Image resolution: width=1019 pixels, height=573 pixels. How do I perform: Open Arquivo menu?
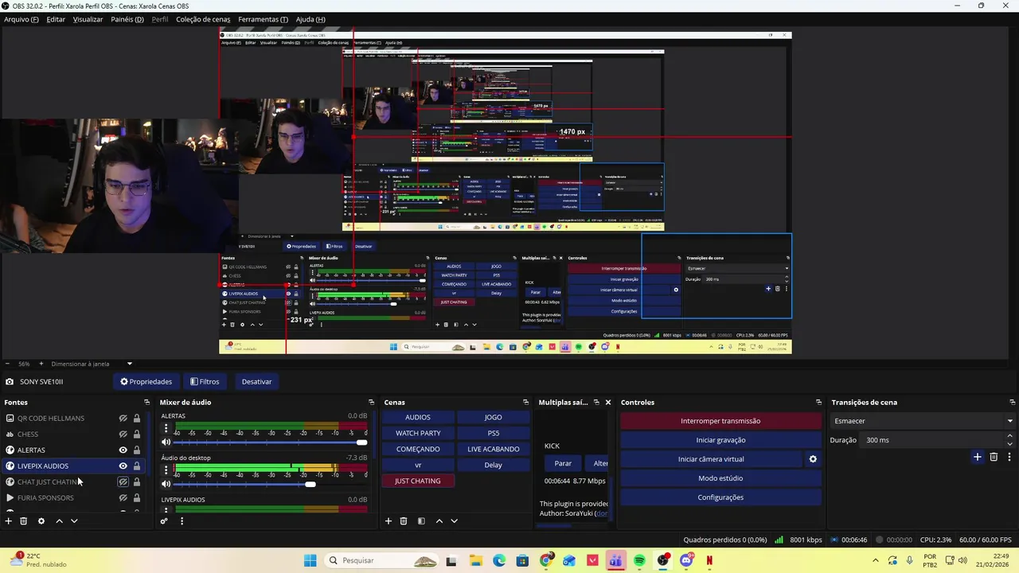(x=21, y=19)
